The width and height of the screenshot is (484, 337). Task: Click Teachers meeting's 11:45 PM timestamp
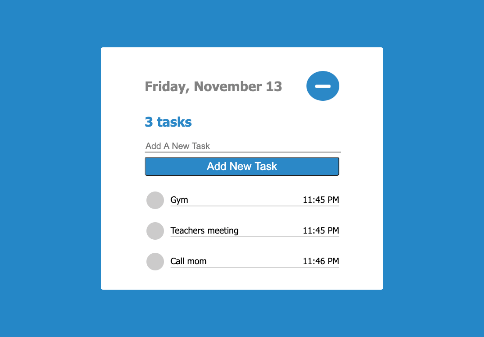pos(320,231)
